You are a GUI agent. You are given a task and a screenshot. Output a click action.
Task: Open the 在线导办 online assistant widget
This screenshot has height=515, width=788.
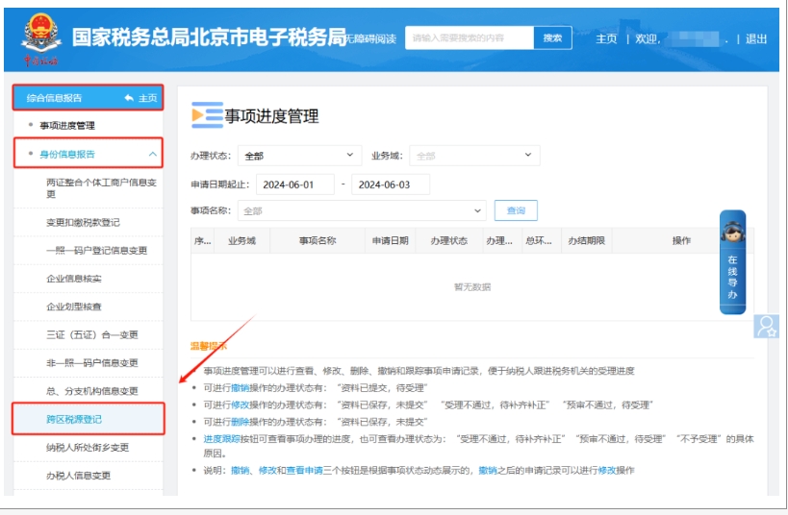tap(732, 262)
